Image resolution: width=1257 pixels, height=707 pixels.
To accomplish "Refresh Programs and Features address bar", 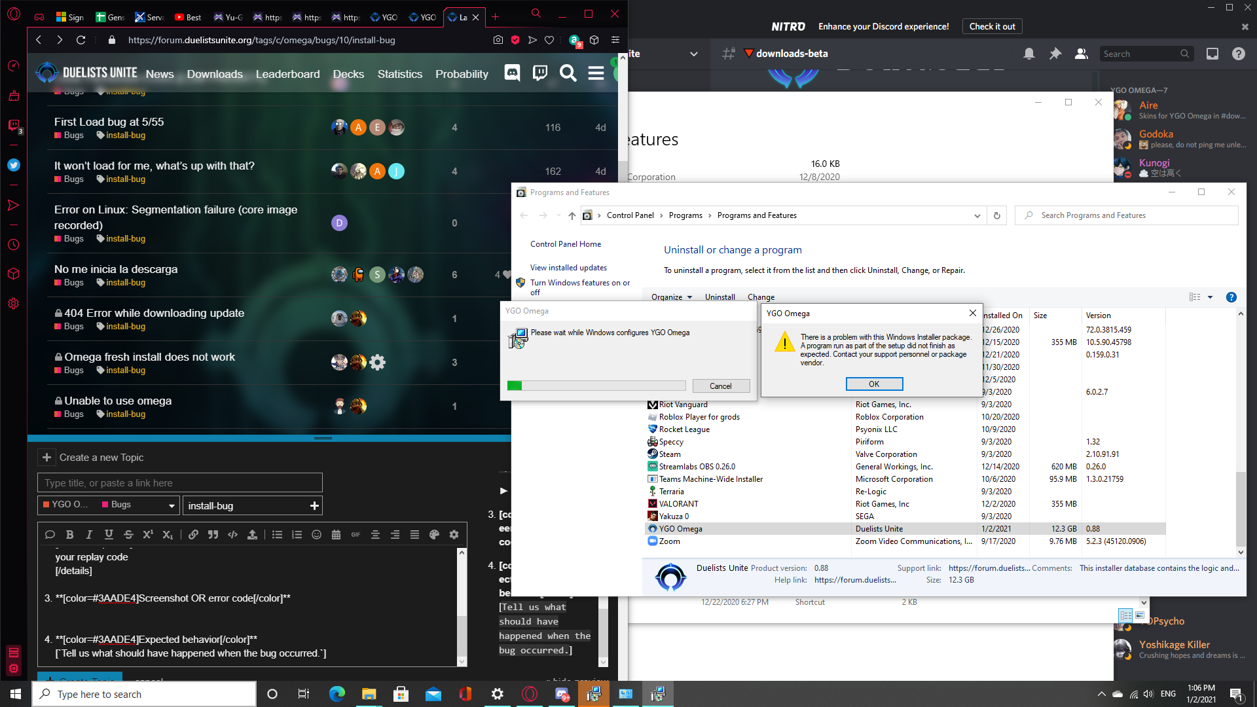I will point(997,215).
